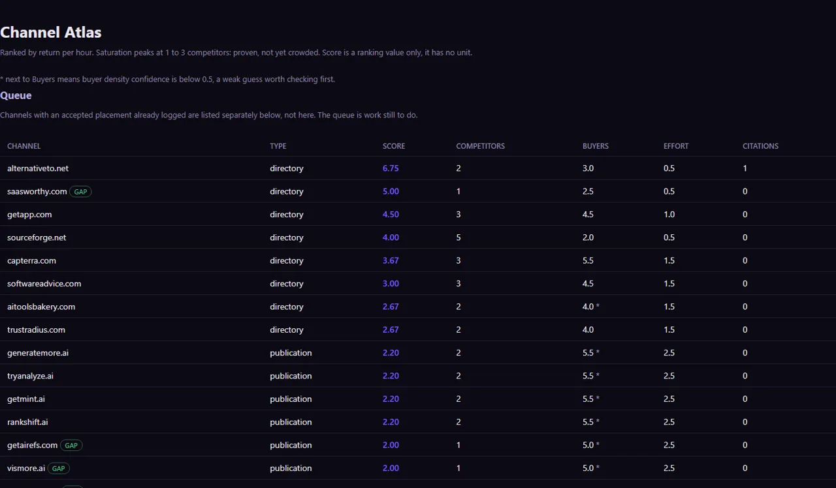Click the TYPE column header
Image resolution: width=836 pixels, height=488 pixels.
[278, 146]
